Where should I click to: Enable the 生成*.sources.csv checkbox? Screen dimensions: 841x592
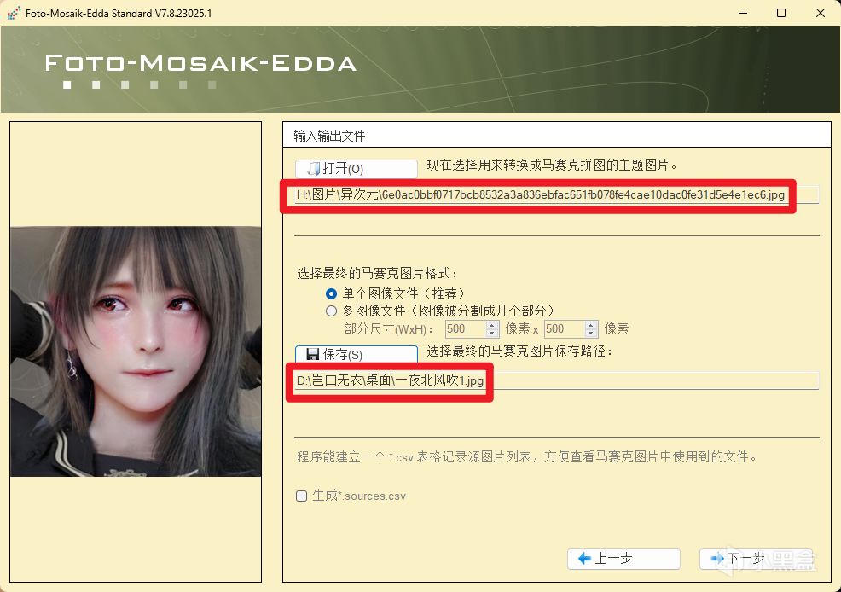301,496
